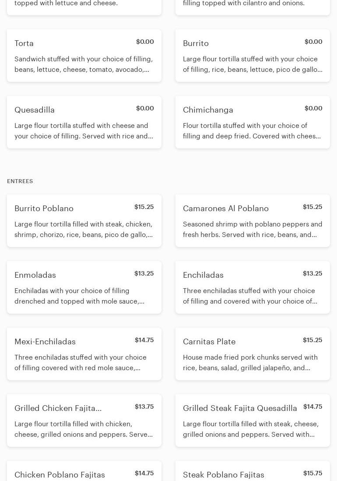Open the Quesadilla item card
The height and width of the screenshot is (481, 337).
[x=84, y=122]
